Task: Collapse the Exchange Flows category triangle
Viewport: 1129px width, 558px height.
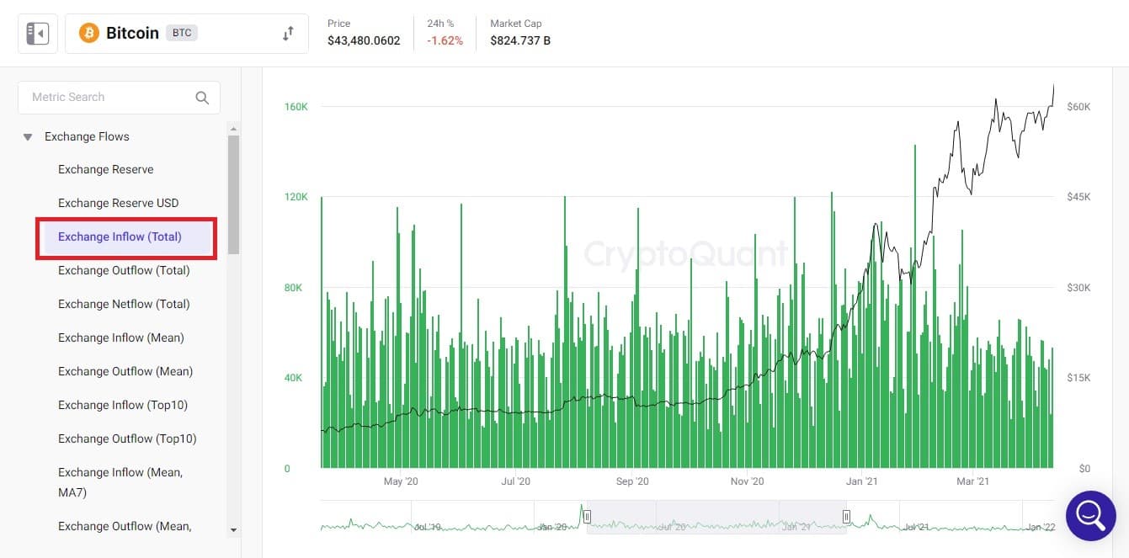Action: pyautogui.click(x=28, y=137)
